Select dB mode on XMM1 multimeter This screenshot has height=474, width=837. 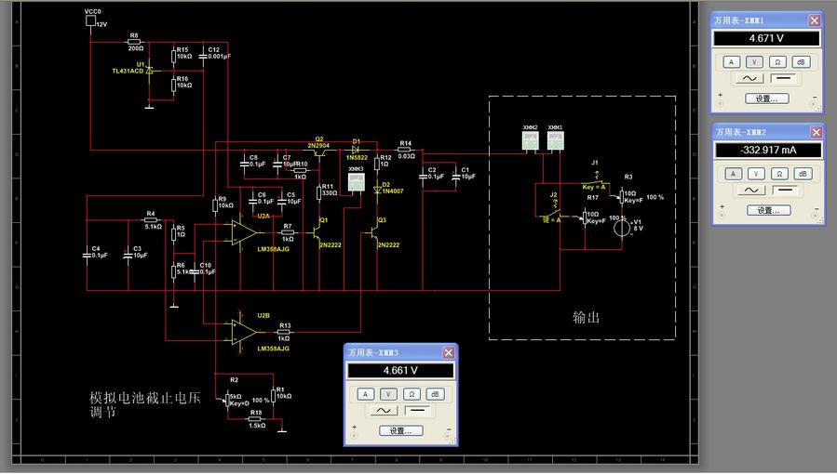[x=802, y=62]
